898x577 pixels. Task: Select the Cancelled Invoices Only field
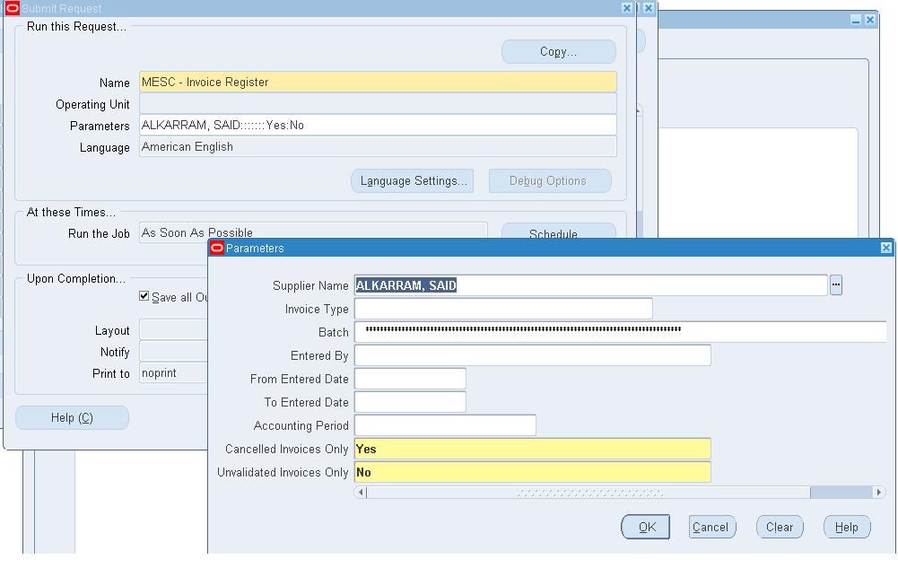pyautogui.click(x=532, y=450)
